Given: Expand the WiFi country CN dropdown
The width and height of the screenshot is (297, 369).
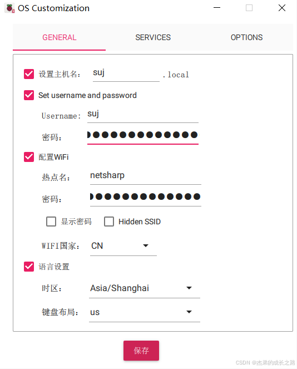Looking at the screenshot, I should [123, 246].
